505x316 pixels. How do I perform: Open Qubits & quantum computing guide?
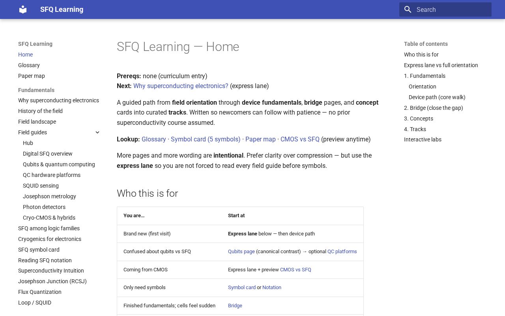click(59, 164)
